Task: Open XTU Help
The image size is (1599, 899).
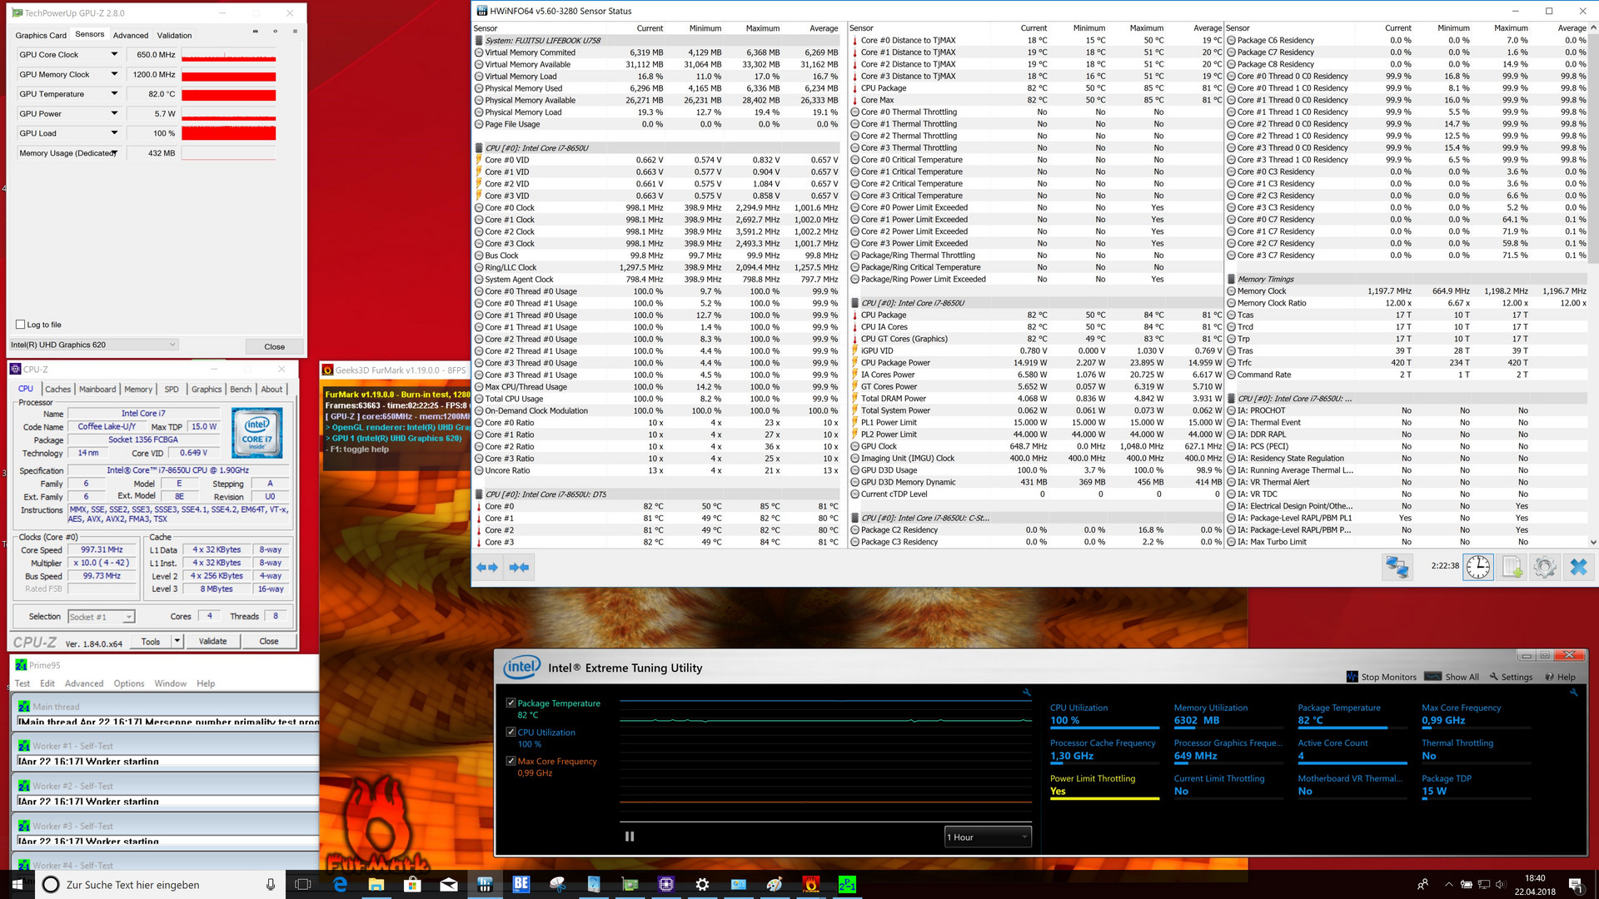Action: pos(1560,677)
